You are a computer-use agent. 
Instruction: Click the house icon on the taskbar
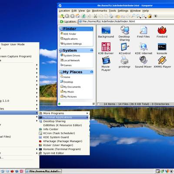3,171
